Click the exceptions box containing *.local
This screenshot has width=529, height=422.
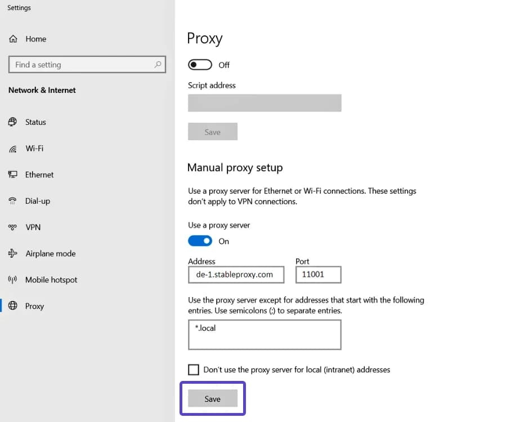coord(264,334)
